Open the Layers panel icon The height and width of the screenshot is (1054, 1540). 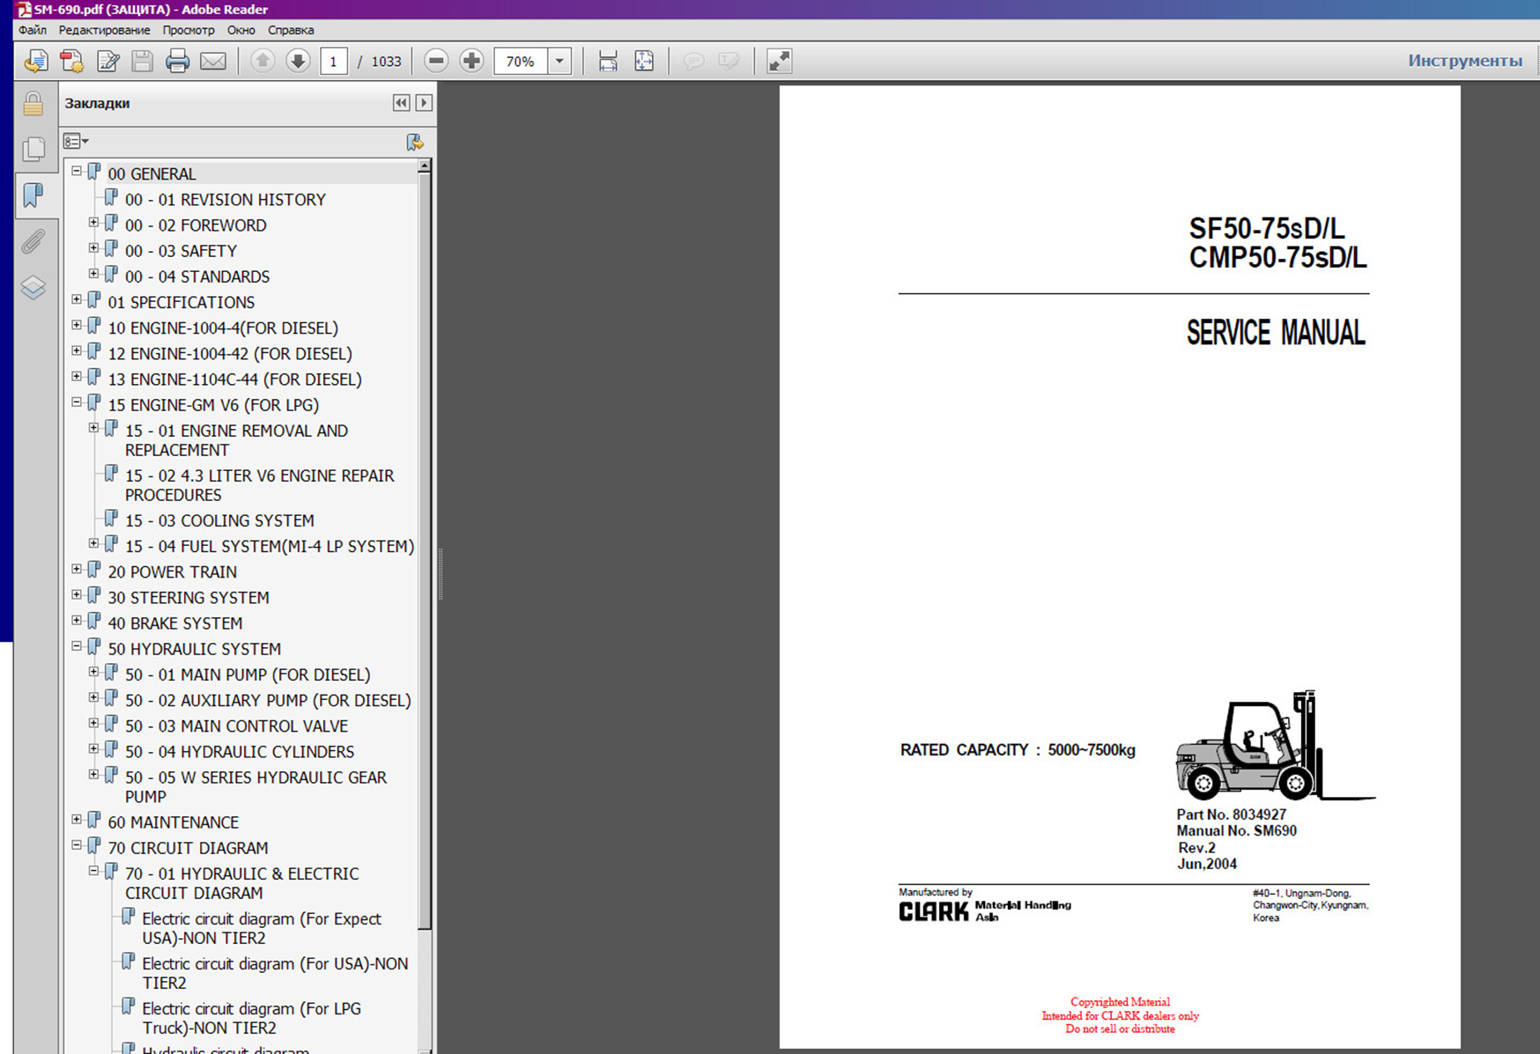coord(33,287)
